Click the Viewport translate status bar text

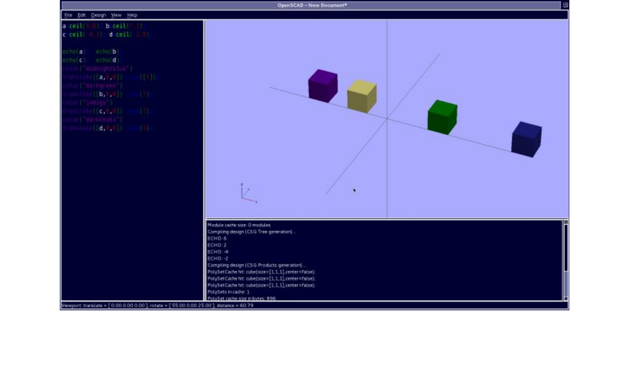158,306
